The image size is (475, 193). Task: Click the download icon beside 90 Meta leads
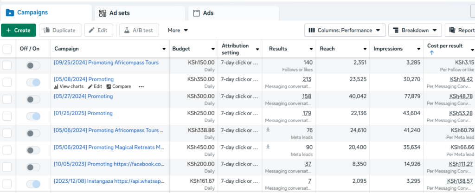[268, 147]
